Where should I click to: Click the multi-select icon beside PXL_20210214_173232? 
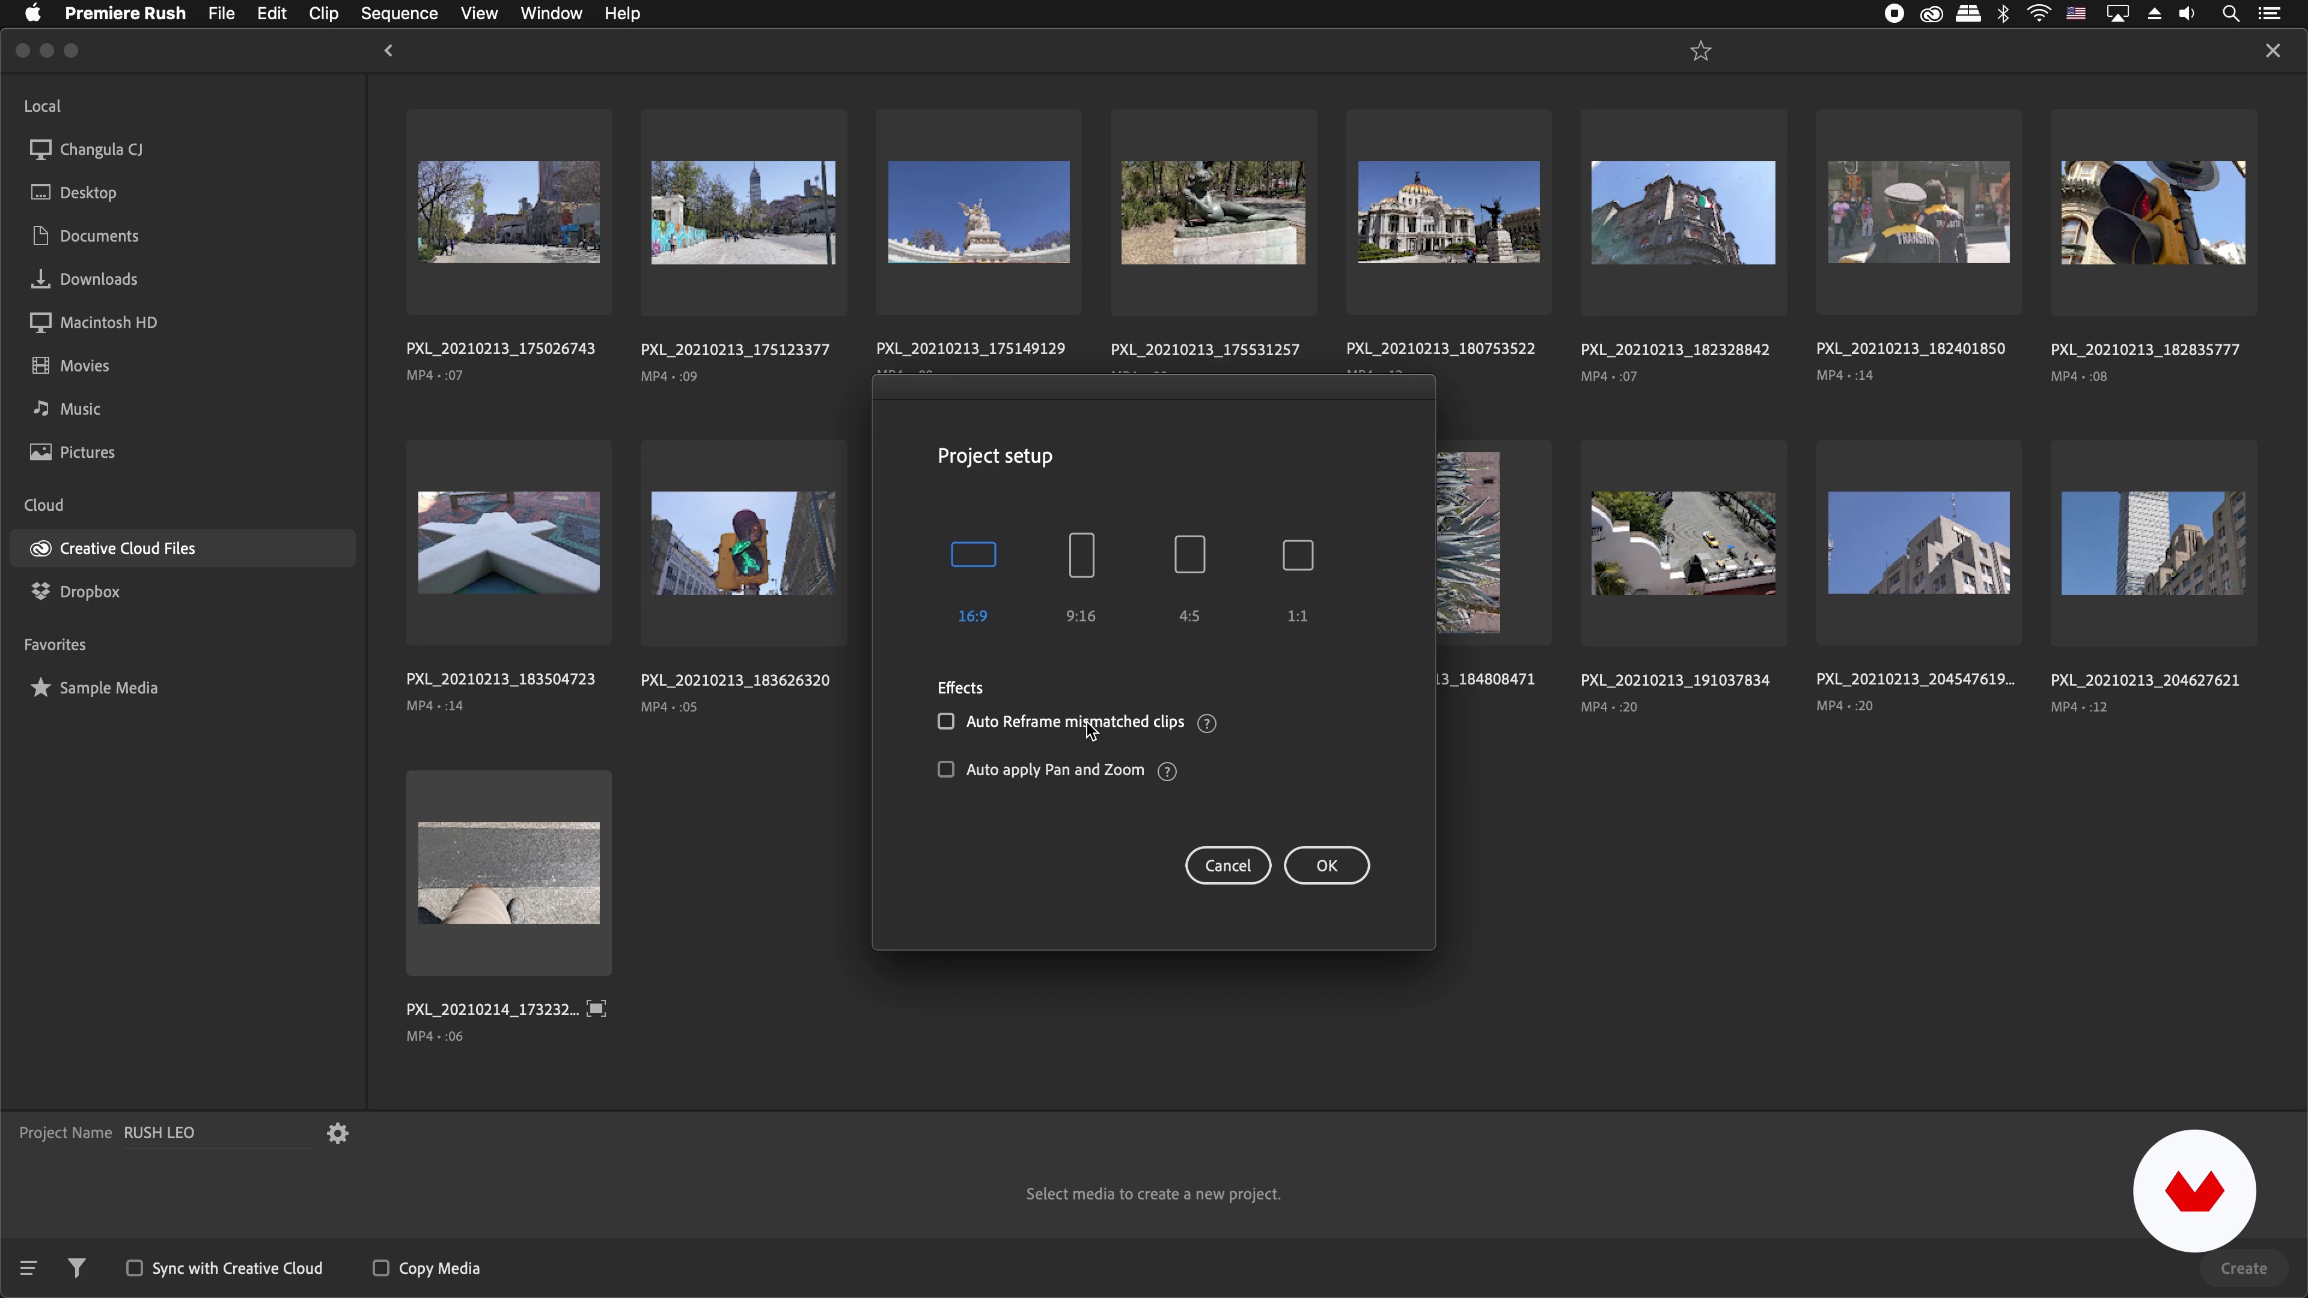point(596,1009)
